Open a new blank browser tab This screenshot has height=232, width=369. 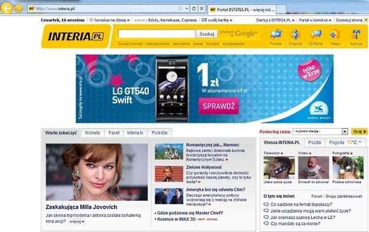(282, 9)
